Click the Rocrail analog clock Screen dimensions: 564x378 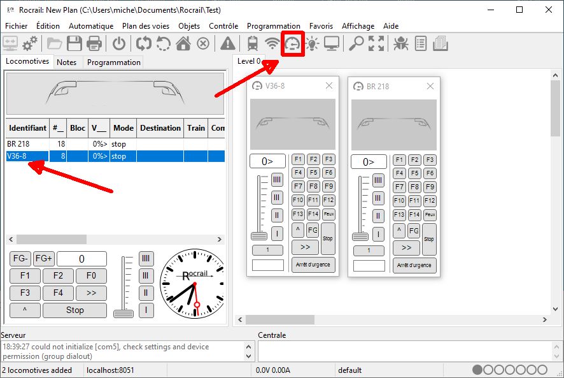pos(192,284)
